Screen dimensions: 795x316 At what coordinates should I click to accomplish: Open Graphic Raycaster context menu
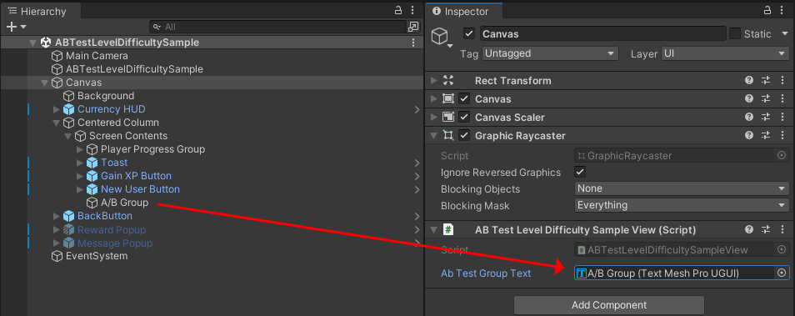click(x=782, y=135)
